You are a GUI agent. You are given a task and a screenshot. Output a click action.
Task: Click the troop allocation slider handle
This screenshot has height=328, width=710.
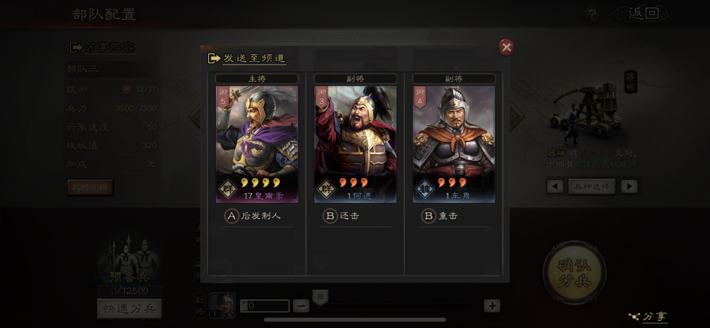[x=320, y=297]
